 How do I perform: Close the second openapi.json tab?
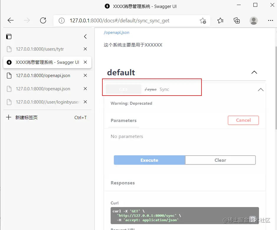(85, 89)
